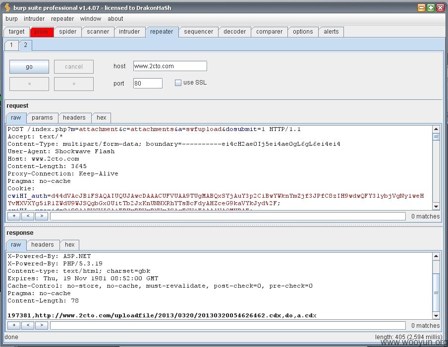
Task: Select the response headers tab
Action: 43,245
